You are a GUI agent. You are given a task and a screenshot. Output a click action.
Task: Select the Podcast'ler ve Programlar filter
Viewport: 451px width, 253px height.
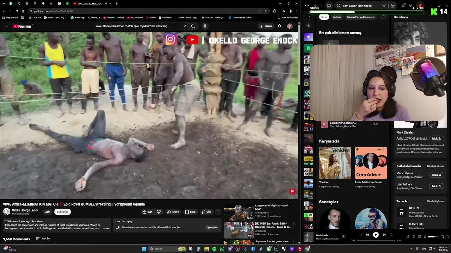tap(361, 17)
